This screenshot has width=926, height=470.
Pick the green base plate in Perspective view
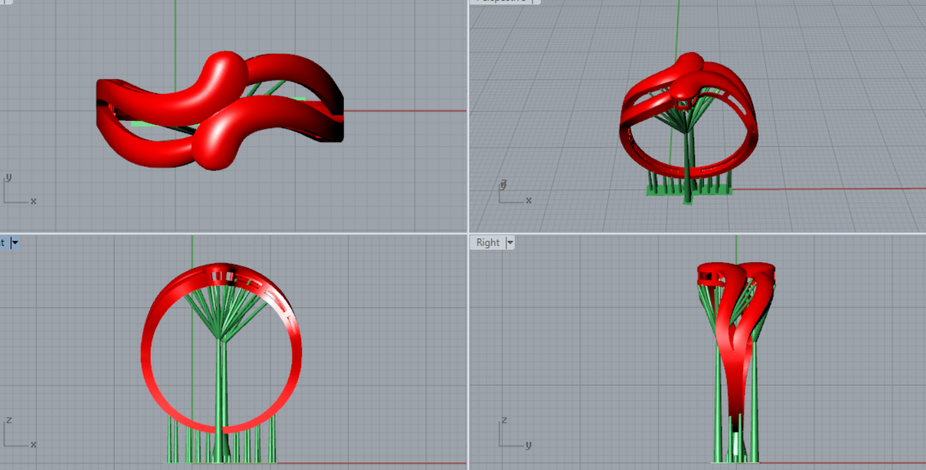coord(720,191)
